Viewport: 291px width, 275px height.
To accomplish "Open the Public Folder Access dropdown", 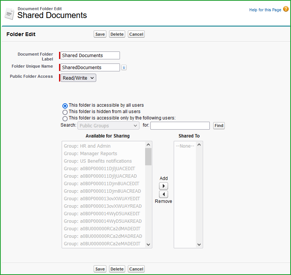I will coord(78,78).
